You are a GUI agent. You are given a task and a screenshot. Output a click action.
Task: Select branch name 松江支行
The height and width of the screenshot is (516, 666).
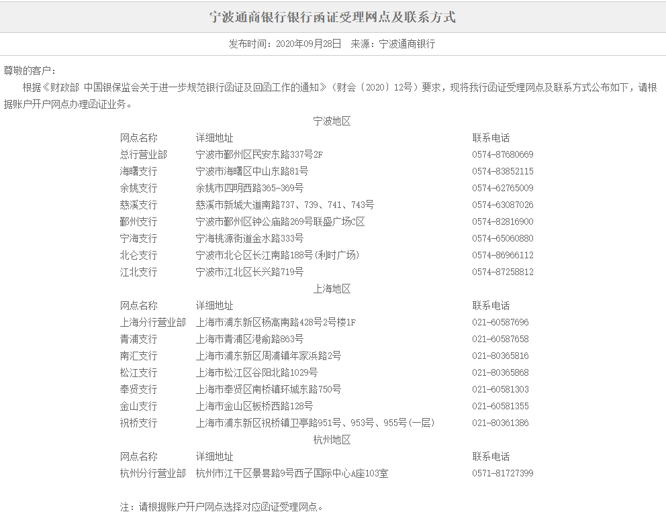(138, 372)
